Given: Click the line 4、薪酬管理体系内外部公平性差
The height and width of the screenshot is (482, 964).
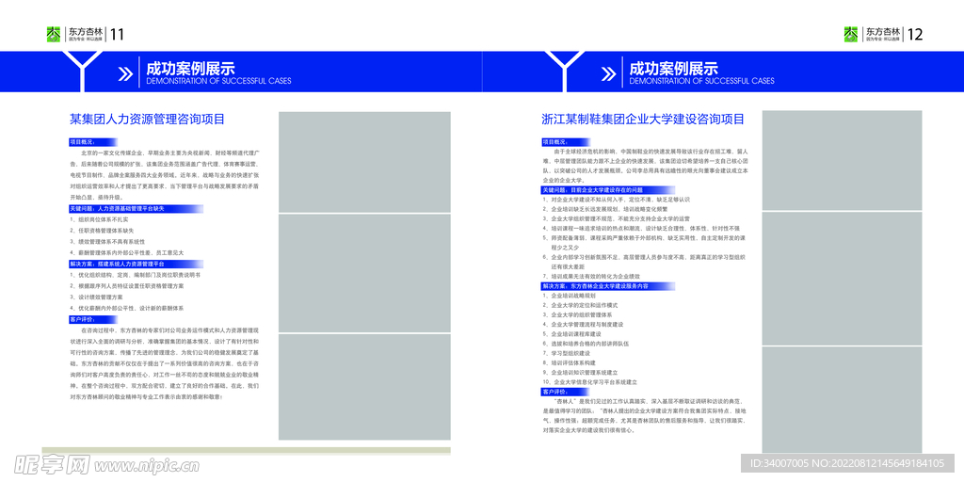Looking at the screenshot, I should 127,252.
